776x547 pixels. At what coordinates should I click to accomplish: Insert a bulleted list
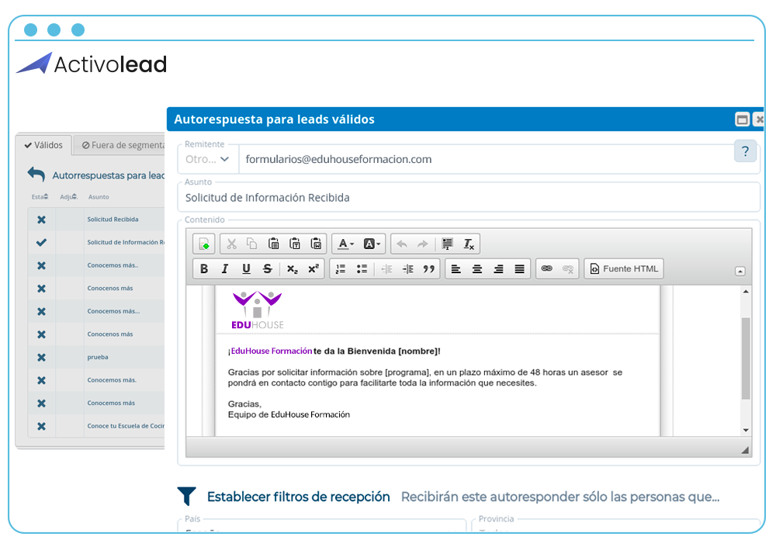tap(362, 268)
